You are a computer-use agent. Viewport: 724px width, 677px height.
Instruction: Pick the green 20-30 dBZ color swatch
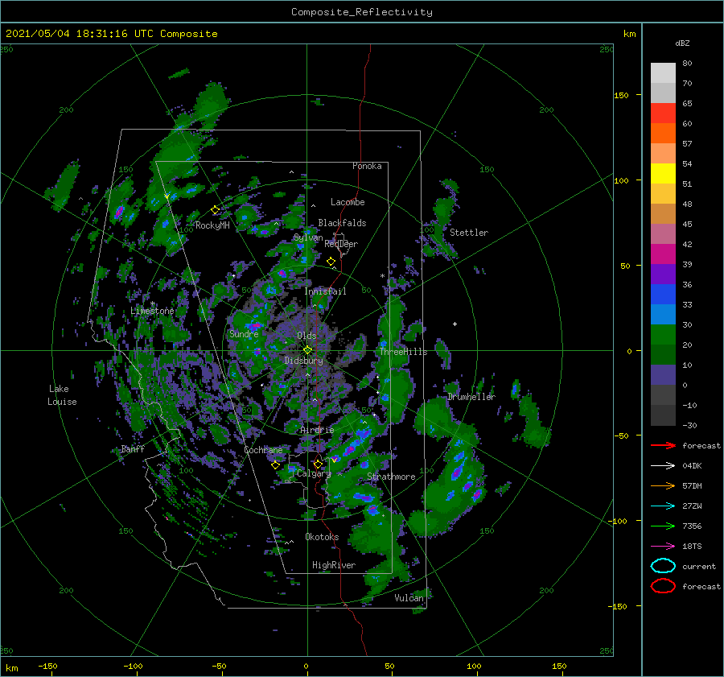click(x=663, y=335)
